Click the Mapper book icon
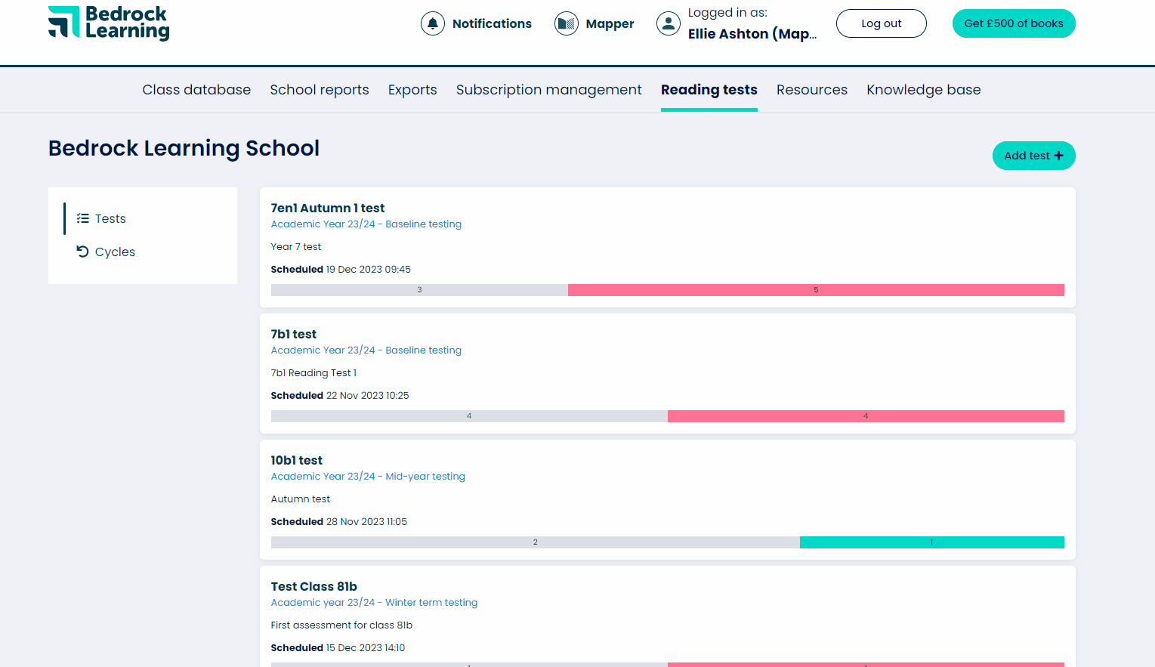 [567, 23]
